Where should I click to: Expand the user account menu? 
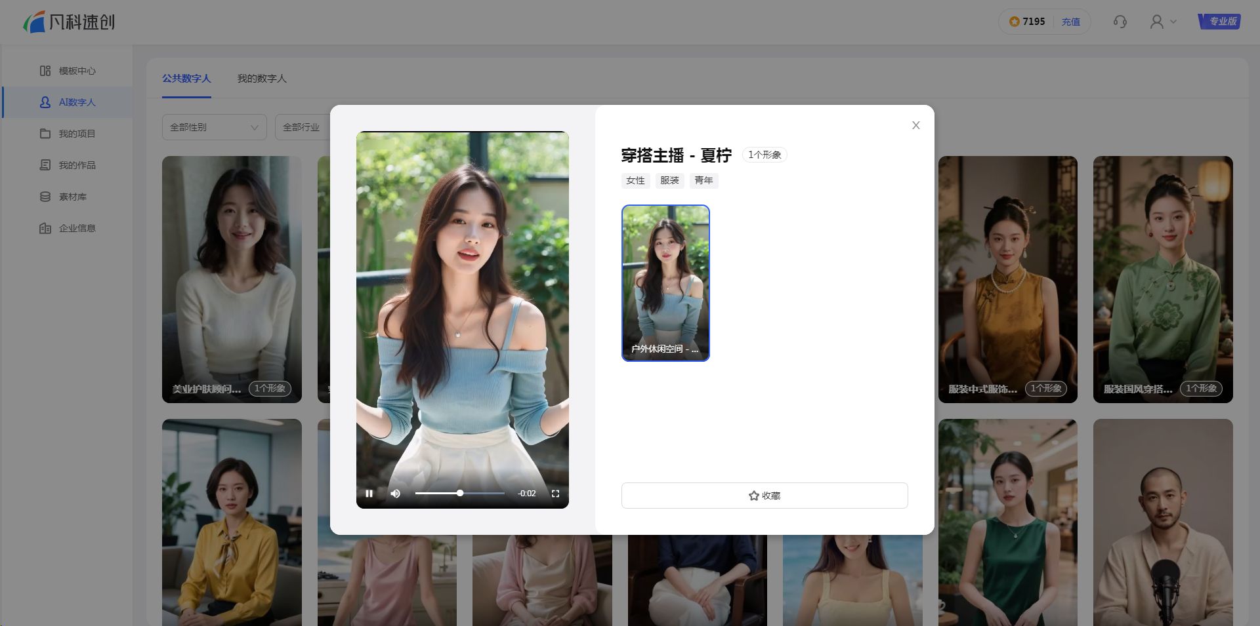pos(1163,22)
